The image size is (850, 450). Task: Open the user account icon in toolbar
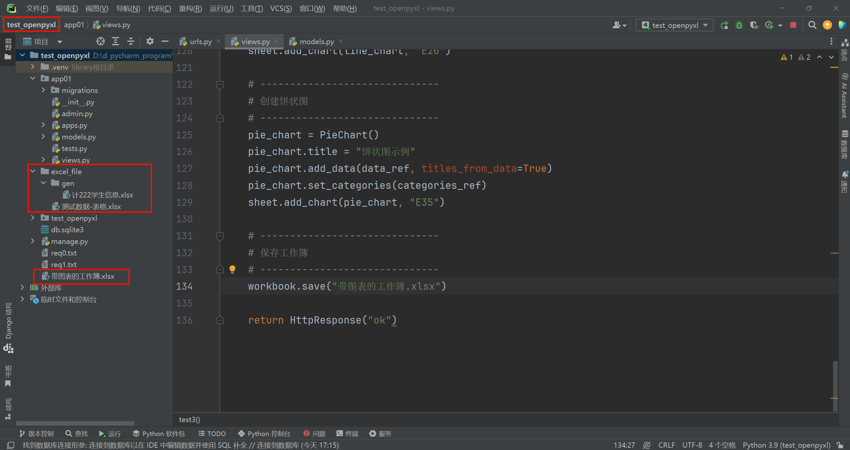(x=619, y=25)
